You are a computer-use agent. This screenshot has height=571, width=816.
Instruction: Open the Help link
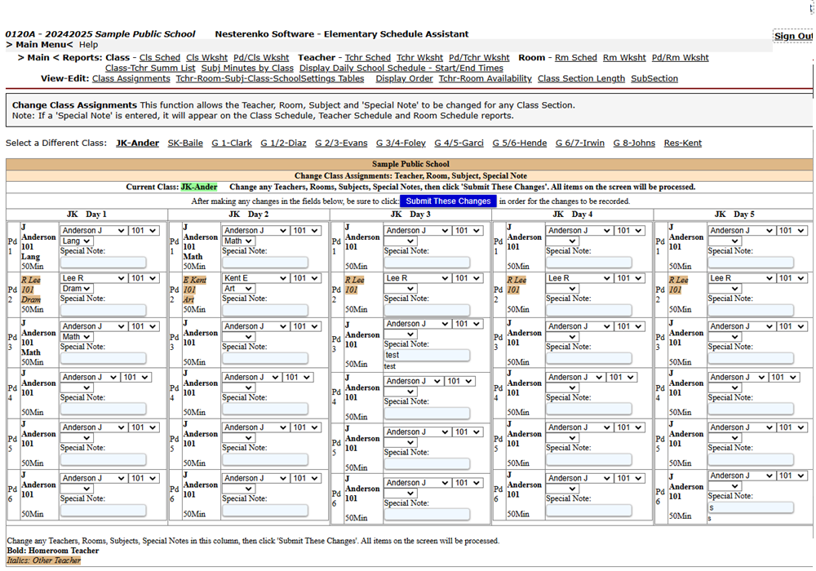point(88,45)
